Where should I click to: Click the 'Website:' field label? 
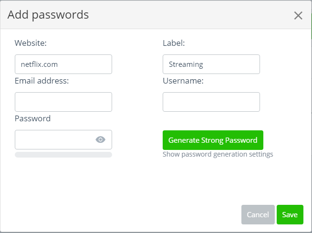pos(31,43)
